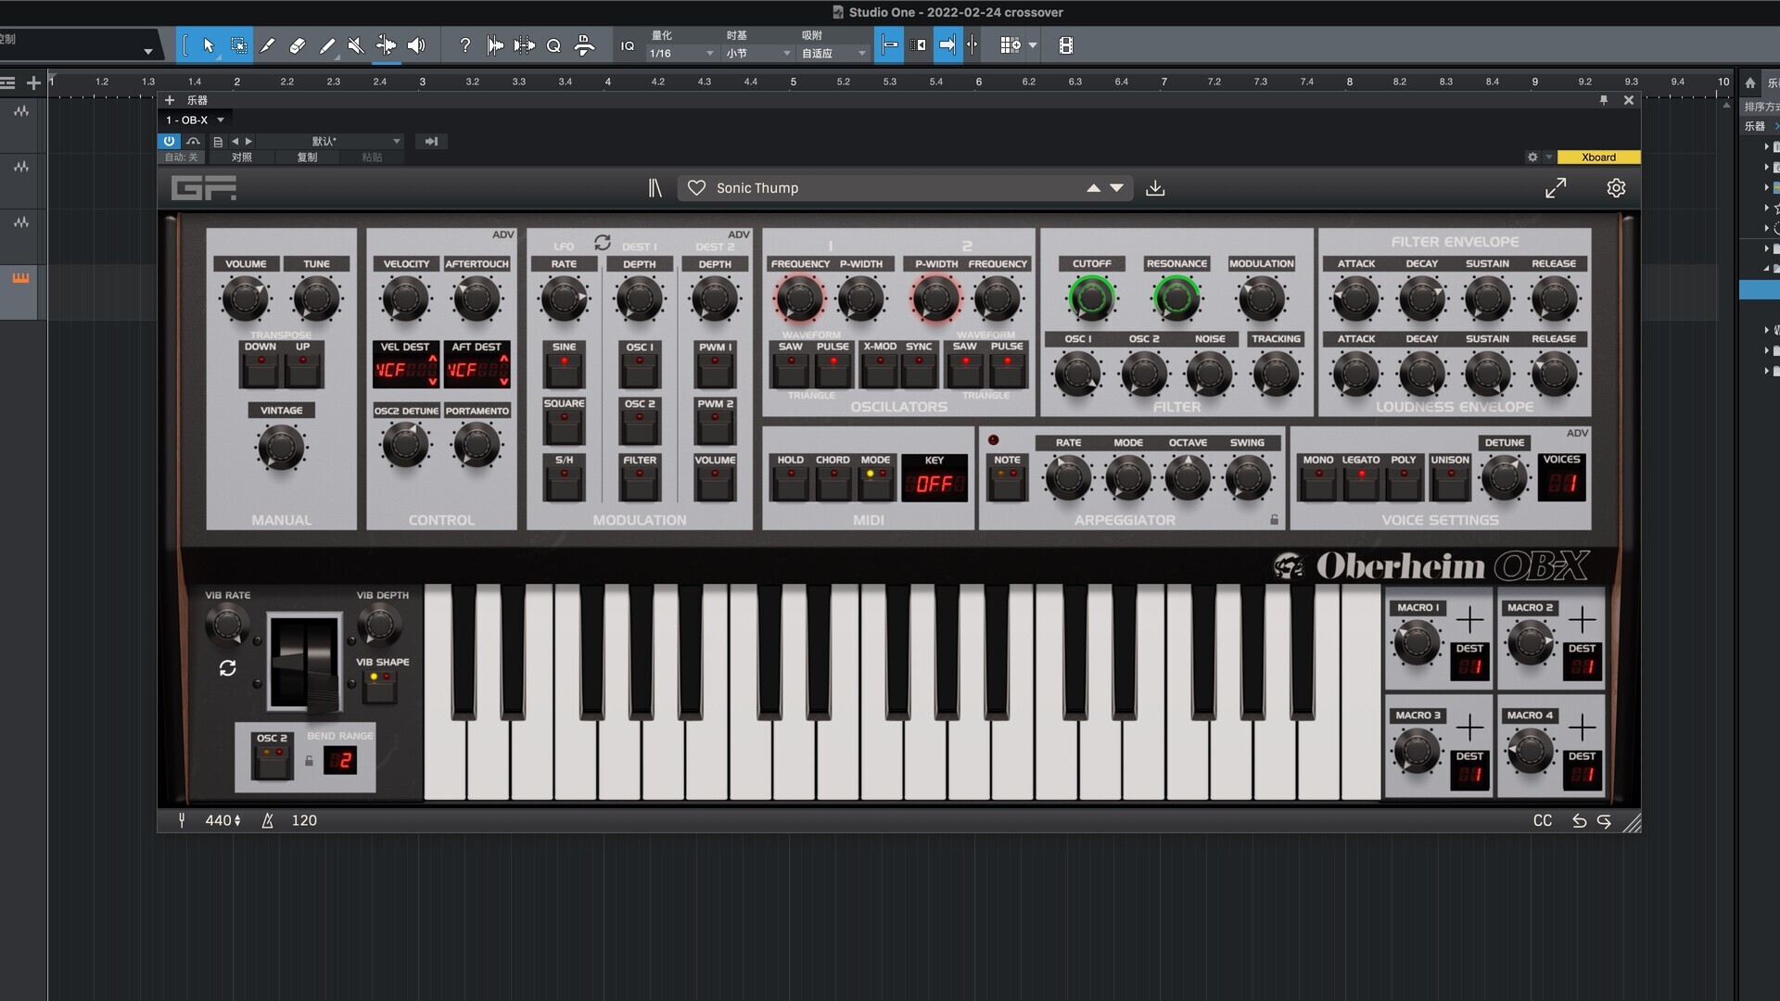Pin the instrument window
1780x1001 pixels.
click(1604, 100)
